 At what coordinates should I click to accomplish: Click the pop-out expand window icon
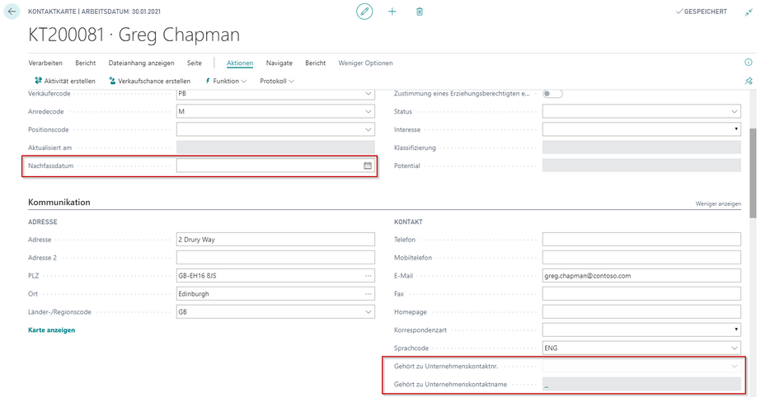tap(749, 12)
